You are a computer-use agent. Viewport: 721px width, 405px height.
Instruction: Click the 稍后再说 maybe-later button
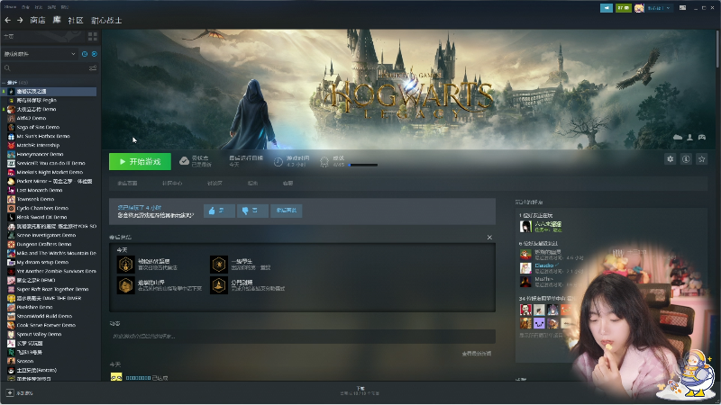tap(286, 211)
